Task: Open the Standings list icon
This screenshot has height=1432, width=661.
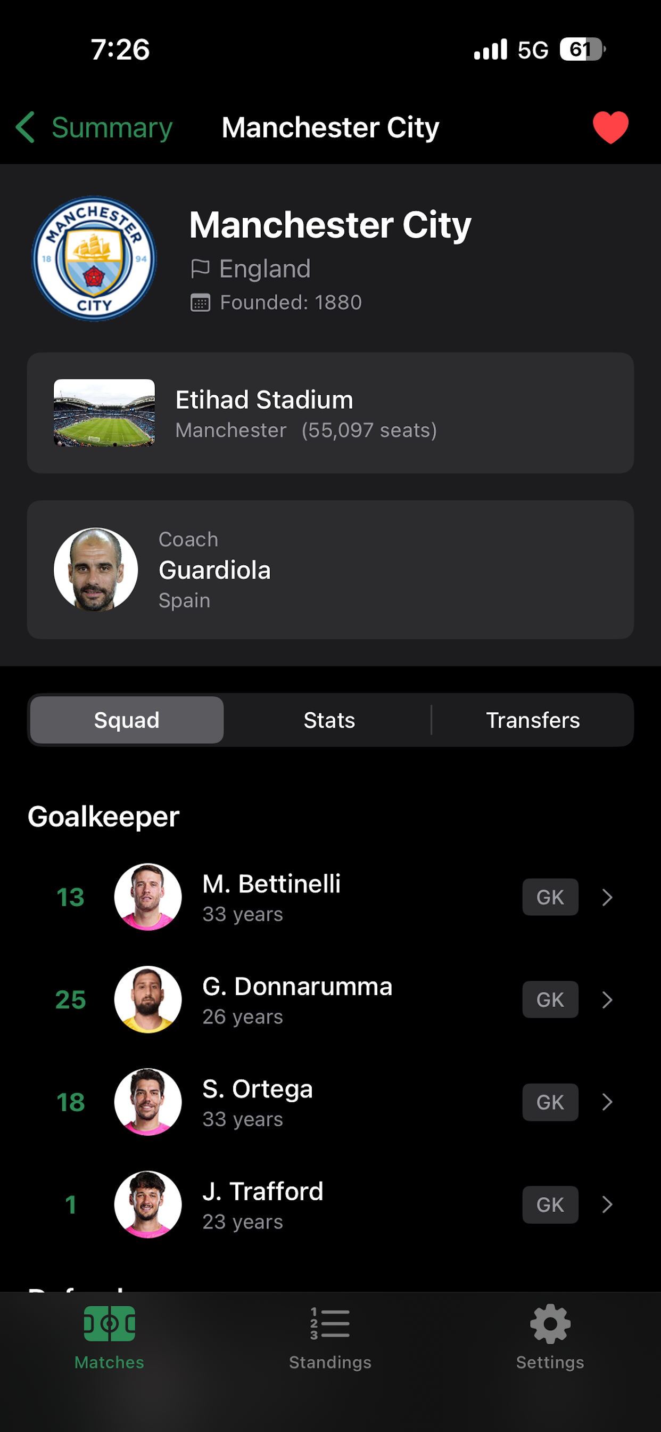Action: tap(330, 1324)
